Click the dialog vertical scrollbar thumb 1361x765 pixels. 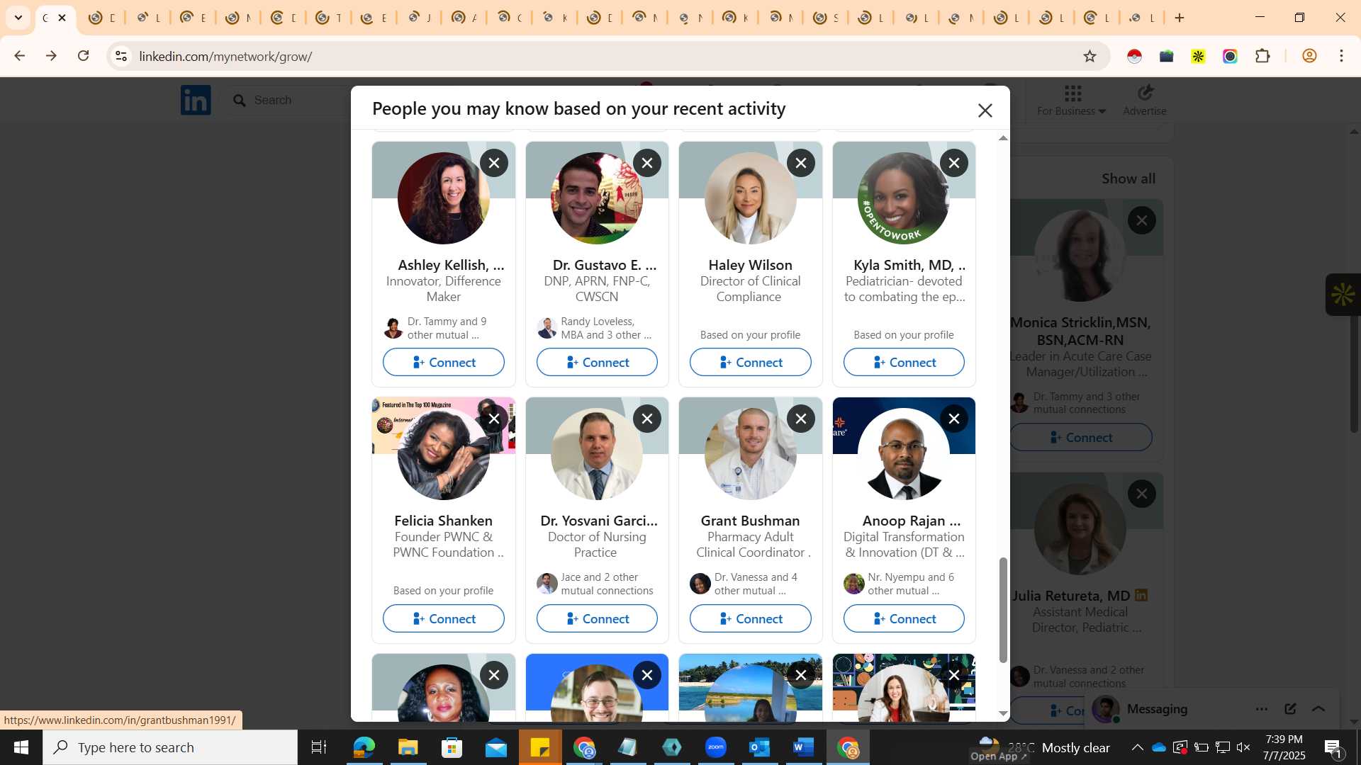coord(1003,611)
